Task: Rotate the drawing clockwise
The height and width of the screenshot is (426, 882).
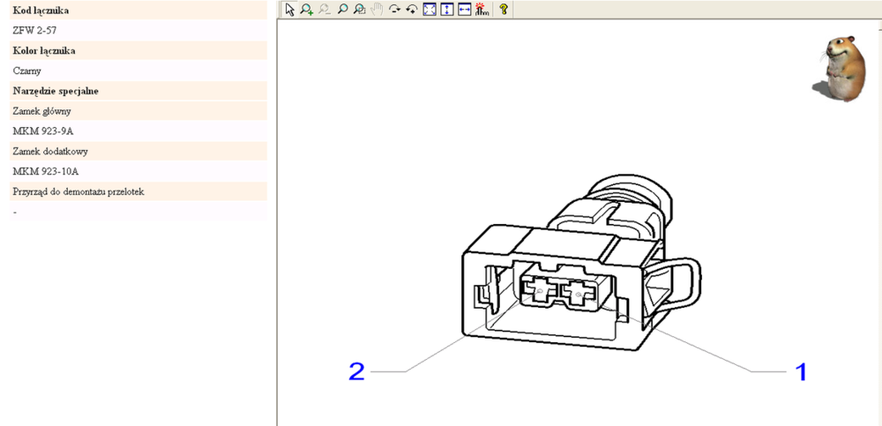Action: 394,10
